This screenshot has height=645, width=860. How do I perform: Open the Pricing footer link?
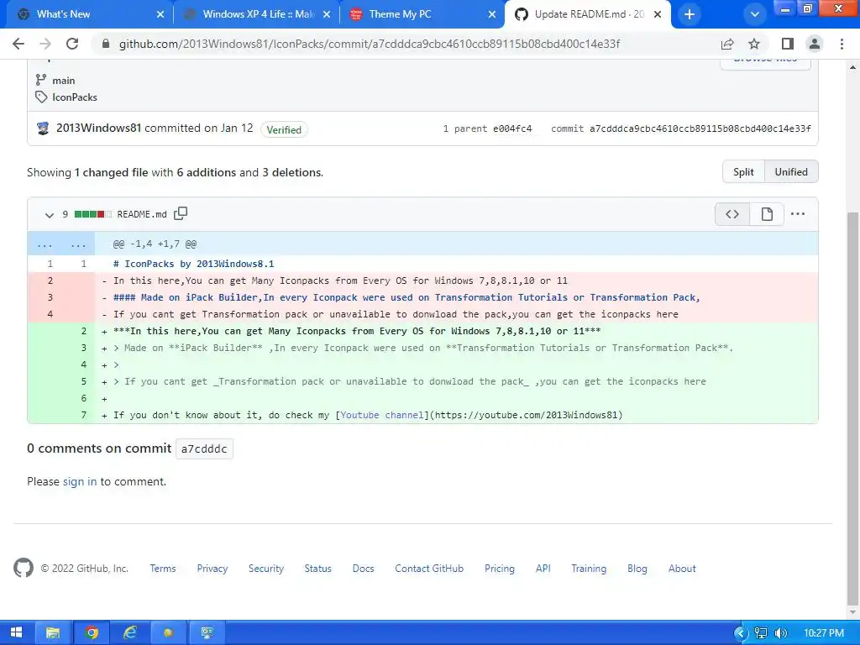pyautogui.click(x=500, y=569)
